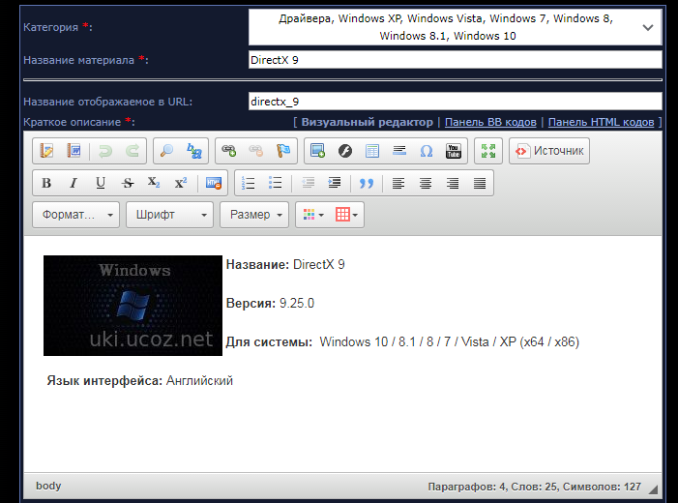The width and height of the screenshot is (678, 503).
Task: Remove link with Unlink icon
Action: pos(256,151)
